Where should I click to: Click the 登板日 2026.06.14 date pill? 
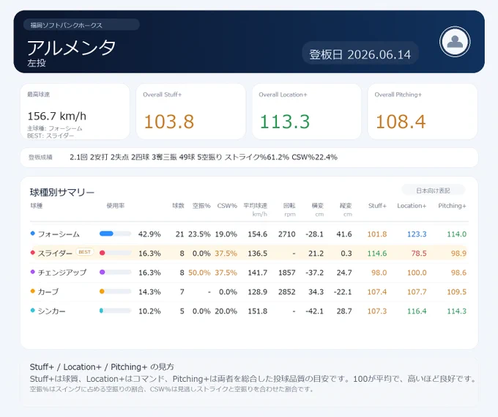click(x=360, y=53)
